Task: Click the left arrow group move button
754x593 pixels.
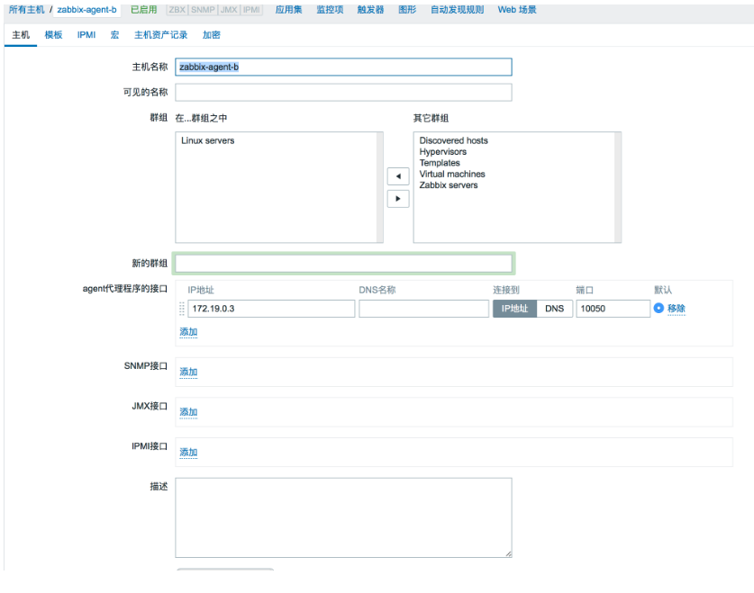Action: pyautogui.click(x=398, y=176)
